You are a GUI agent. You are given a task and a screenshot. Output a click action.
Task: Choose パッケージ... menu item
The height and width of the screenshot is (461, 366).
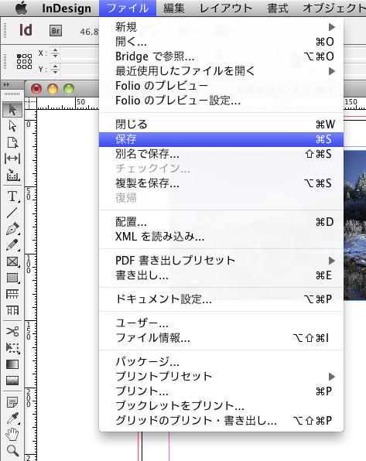(221, 362)
